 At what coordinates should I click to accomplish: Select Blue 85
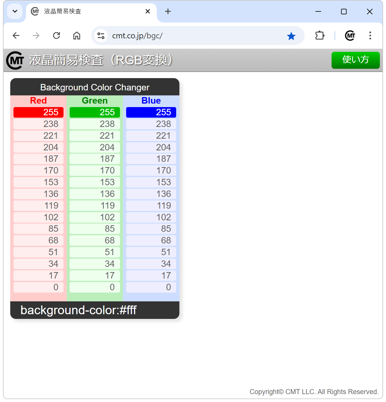151,229
